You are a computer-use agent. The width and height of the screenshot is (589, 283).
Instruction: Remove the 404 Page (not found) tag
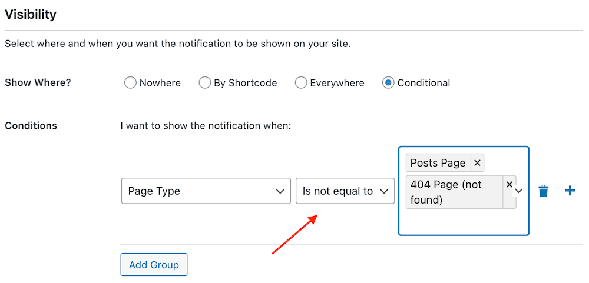tap(509, 184)
